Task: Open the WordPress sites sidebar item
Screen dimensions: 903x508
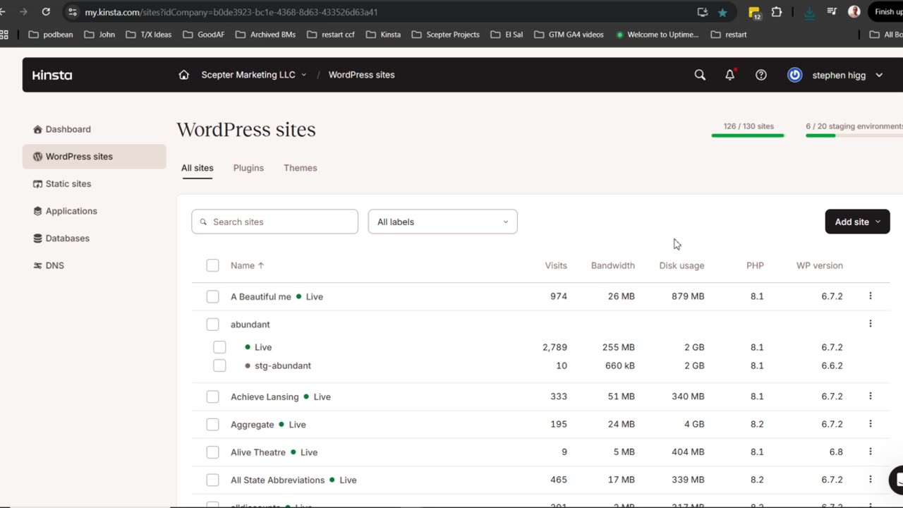Action: [94, 157]
